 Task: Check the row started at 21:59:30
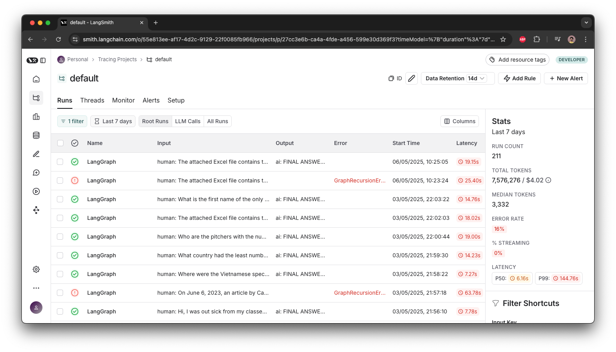(60, 255)
